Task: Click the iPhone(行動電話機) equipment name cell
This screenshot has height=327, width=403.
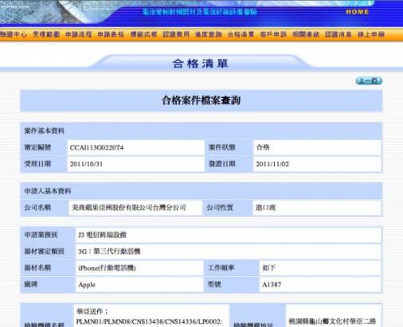Action: point(139,268)
